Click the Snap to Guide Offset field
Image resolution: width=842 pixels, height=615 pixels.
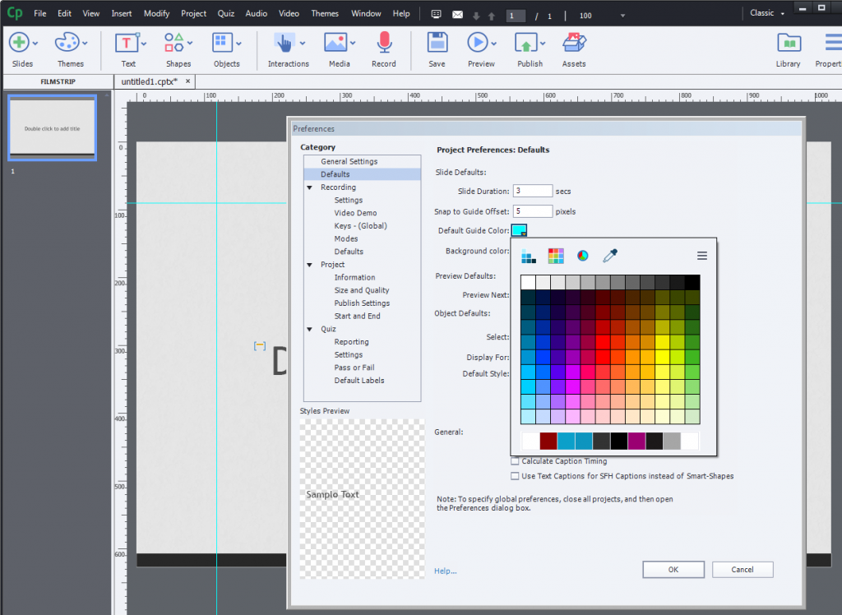click(533, 211)
